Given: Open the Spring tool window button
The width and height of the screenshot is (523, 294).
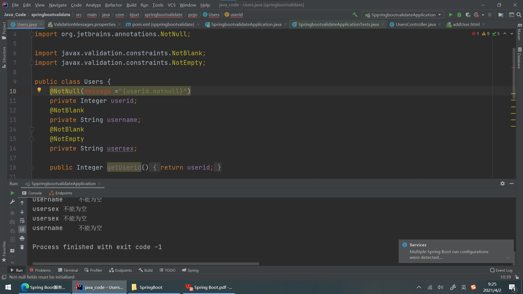Looking at the screenshot, I should [190, 270].
